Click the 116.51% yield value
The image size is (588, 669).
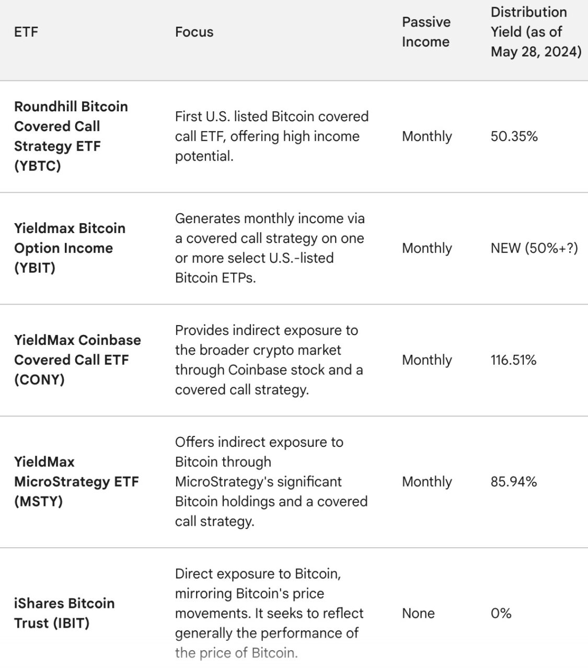pyautogui.click(x=513, y=360)
